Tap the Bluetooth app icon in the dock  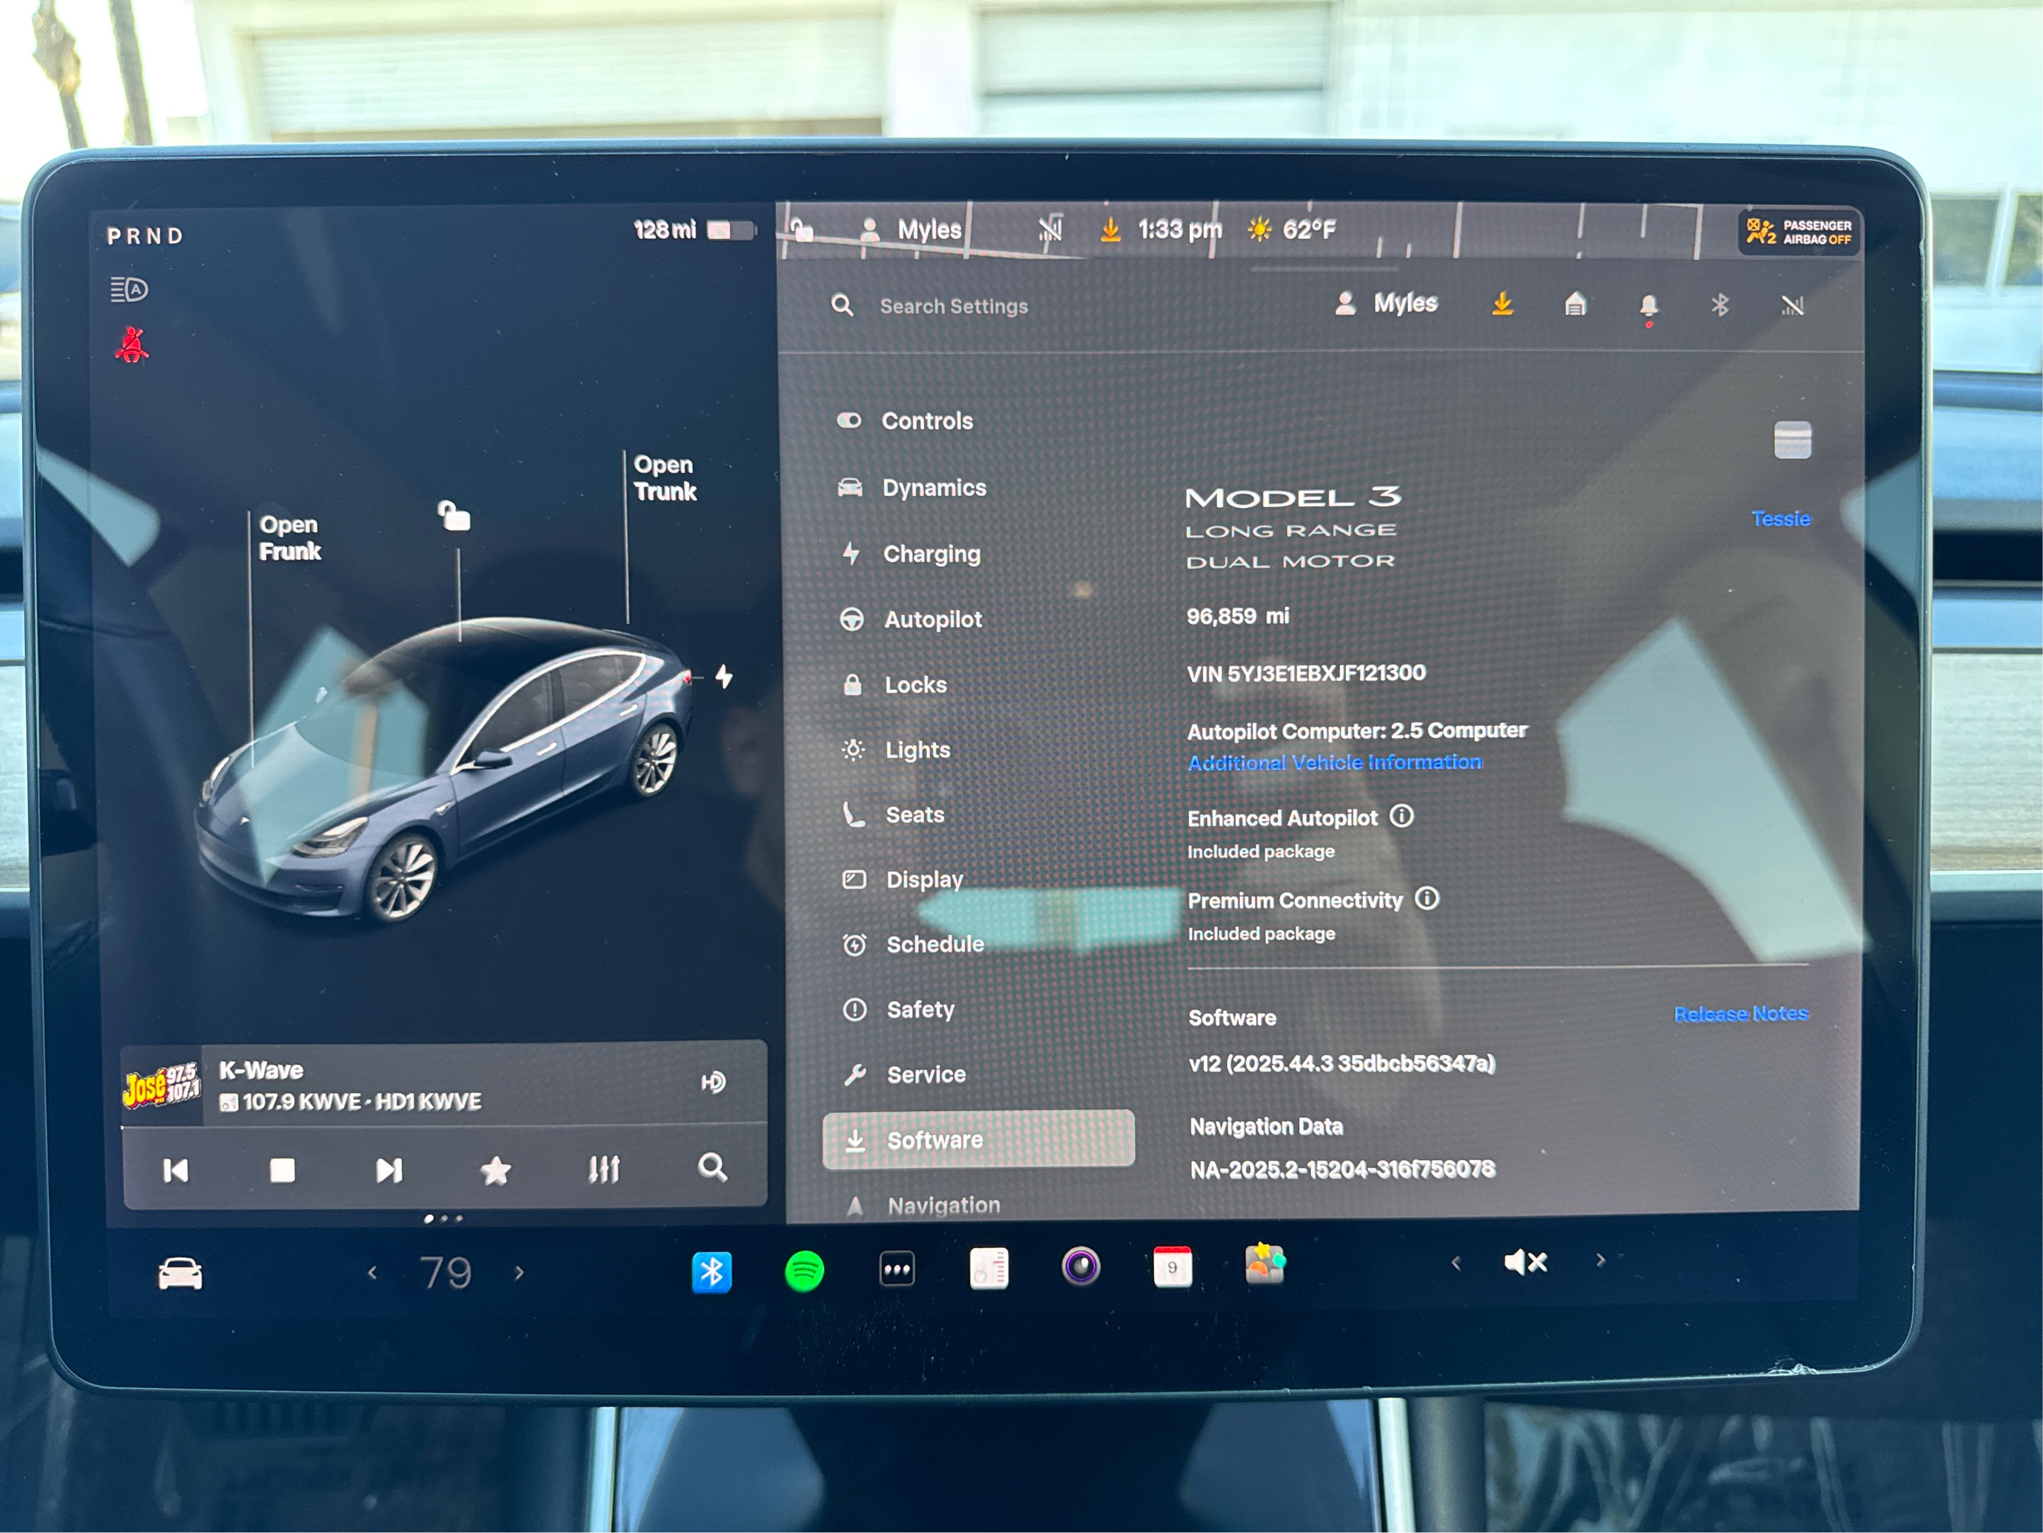click(711, 1271)
